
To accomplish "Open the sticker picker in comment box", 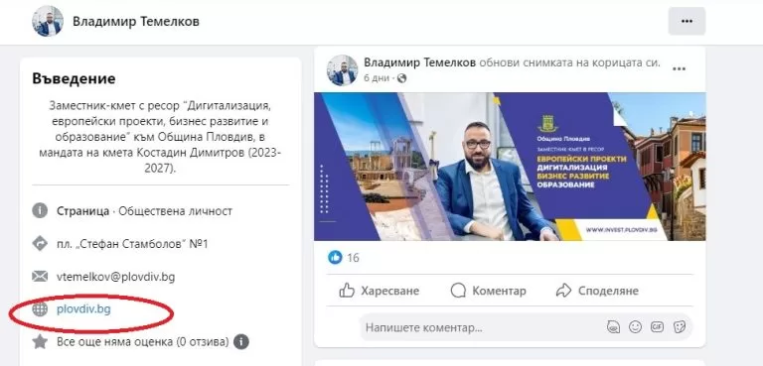I will point(679,327).
